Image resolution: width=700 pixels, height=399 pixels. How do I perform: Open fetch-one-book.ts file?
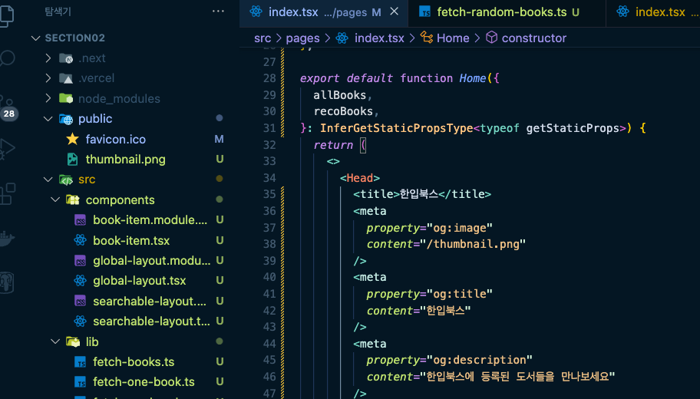coord(144,382)
